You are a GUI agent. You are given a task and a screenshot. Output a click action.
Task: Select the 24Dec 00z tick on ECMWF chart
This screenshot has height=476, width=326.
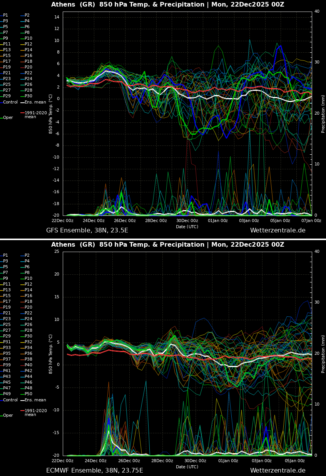coord(95,461)
